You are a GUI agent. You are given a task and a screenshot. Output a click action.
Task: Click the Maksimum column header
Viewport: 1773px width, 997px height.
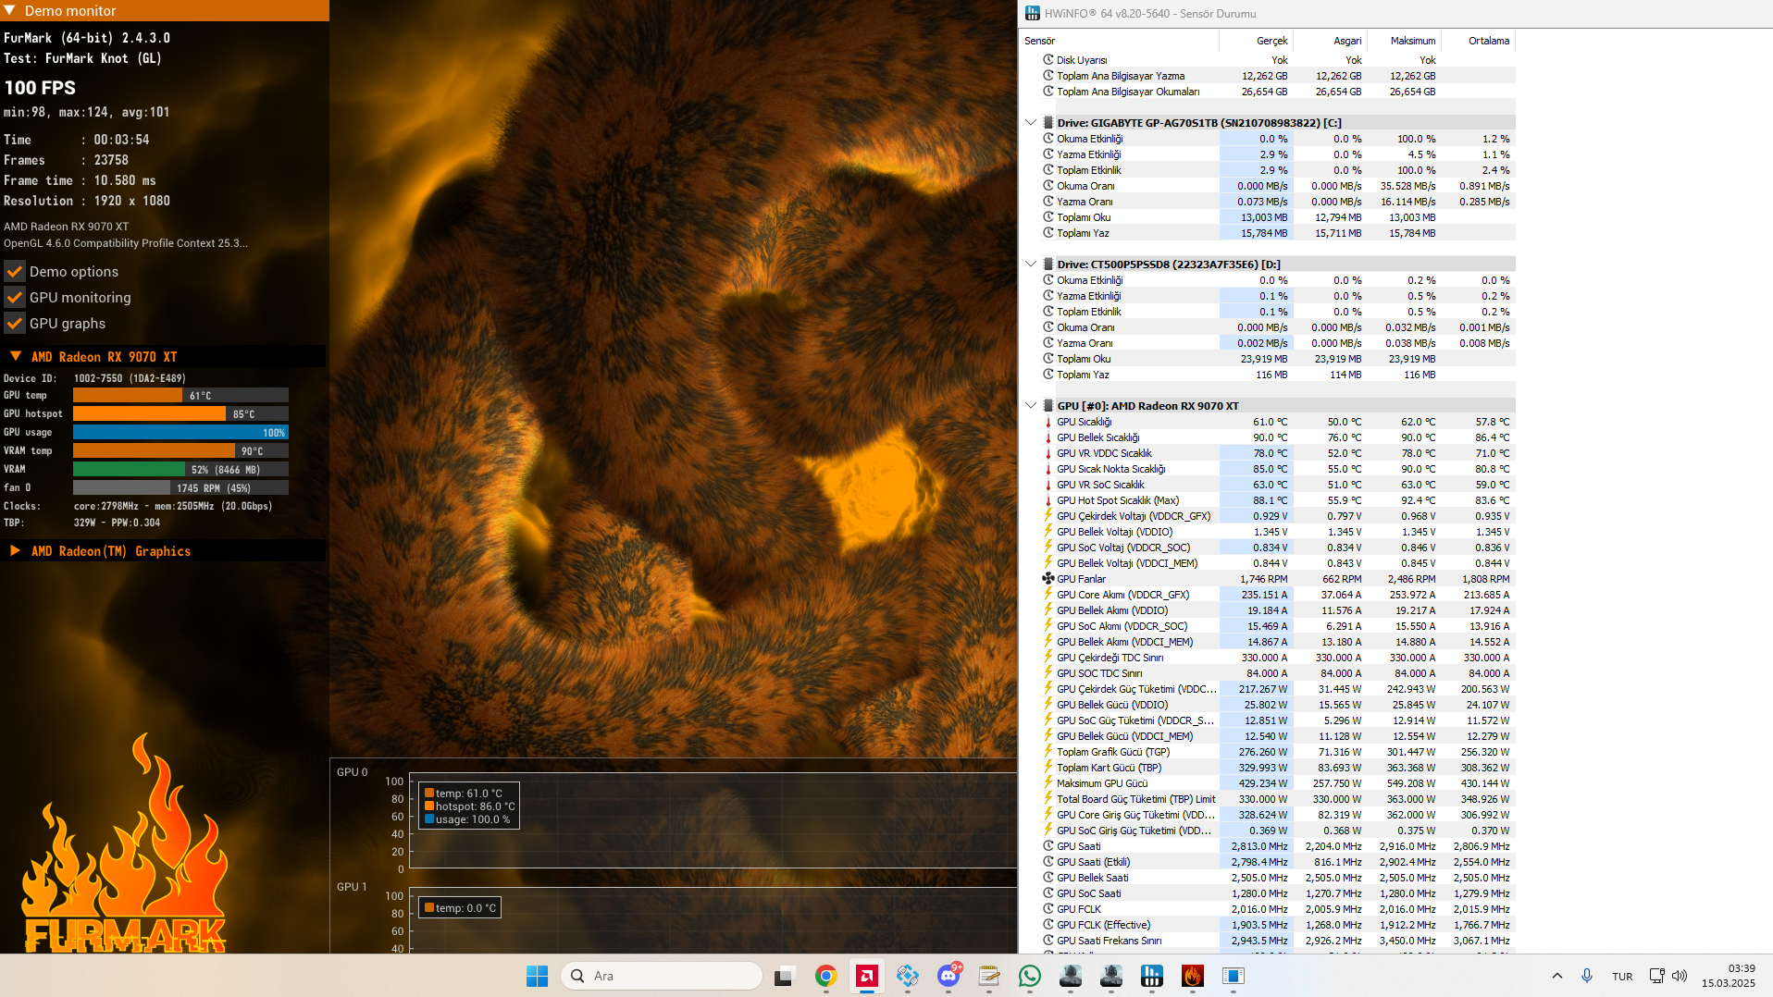[1404, 41]
